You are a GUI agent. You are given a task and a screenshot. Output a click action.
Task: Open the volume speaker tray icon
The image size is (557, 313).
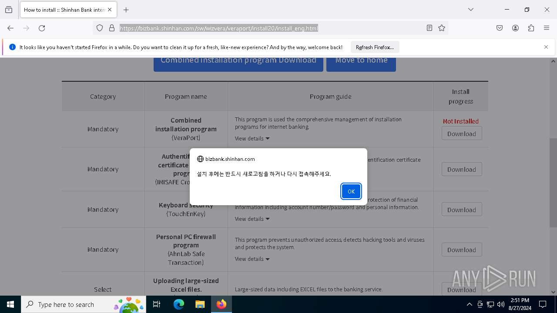coord(501,304)
